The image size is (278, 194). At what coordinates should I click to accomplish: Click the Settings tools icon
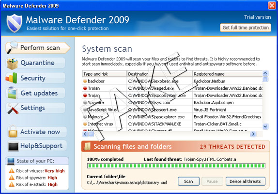[x=13, y=108]
